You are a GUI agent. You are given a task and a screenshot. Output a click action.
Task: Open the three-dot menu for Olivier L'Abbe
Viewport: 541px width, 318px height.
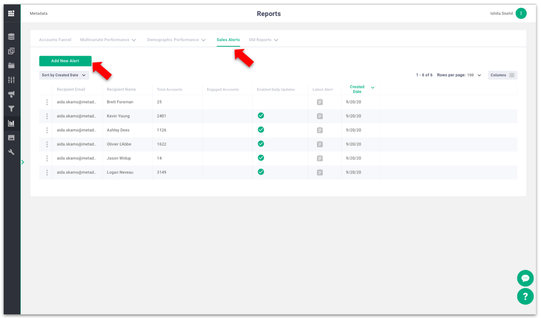(47, 144)
